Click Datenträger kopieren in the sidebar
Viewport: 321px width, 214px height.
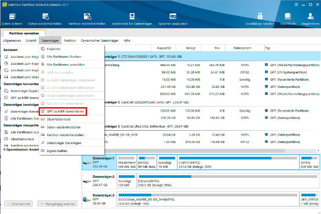[21, 91]
